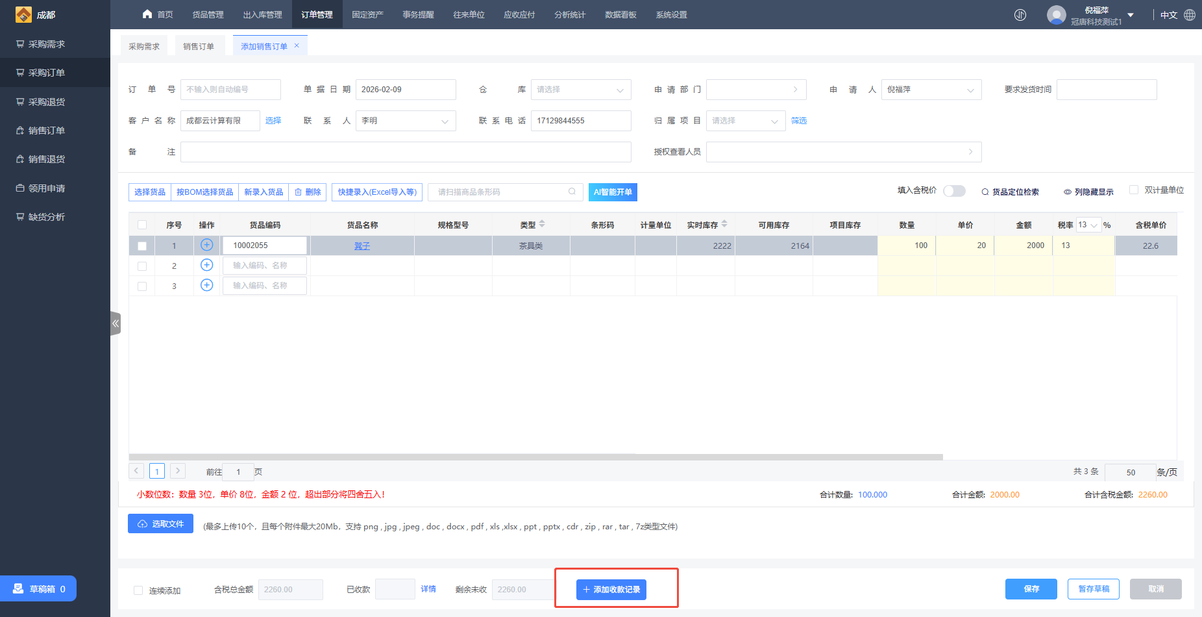Click the 单据日期 field

(x=406, y=90)
